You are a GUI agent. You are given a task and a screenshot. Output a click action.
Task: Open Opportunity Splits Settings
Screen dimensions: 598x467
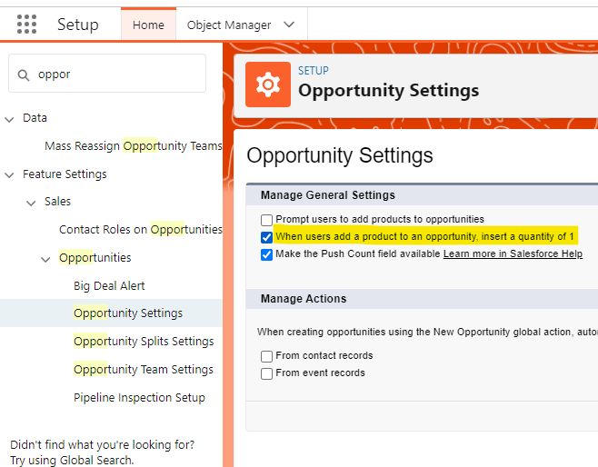144,342
